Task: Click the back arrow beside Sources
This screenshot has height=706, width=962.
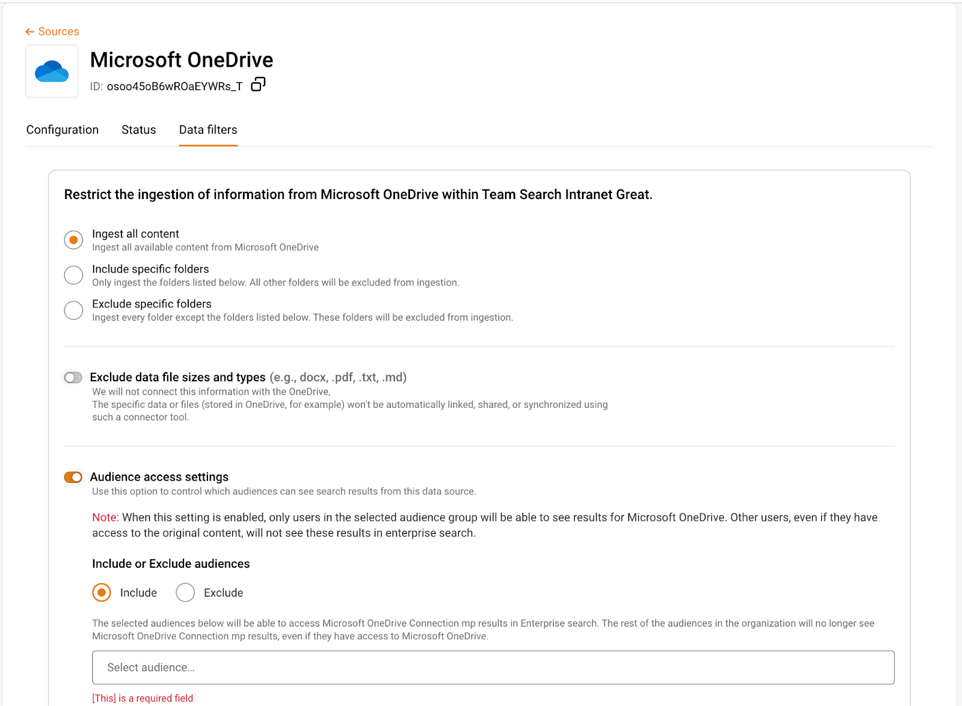Action: [x=29, y=32]
